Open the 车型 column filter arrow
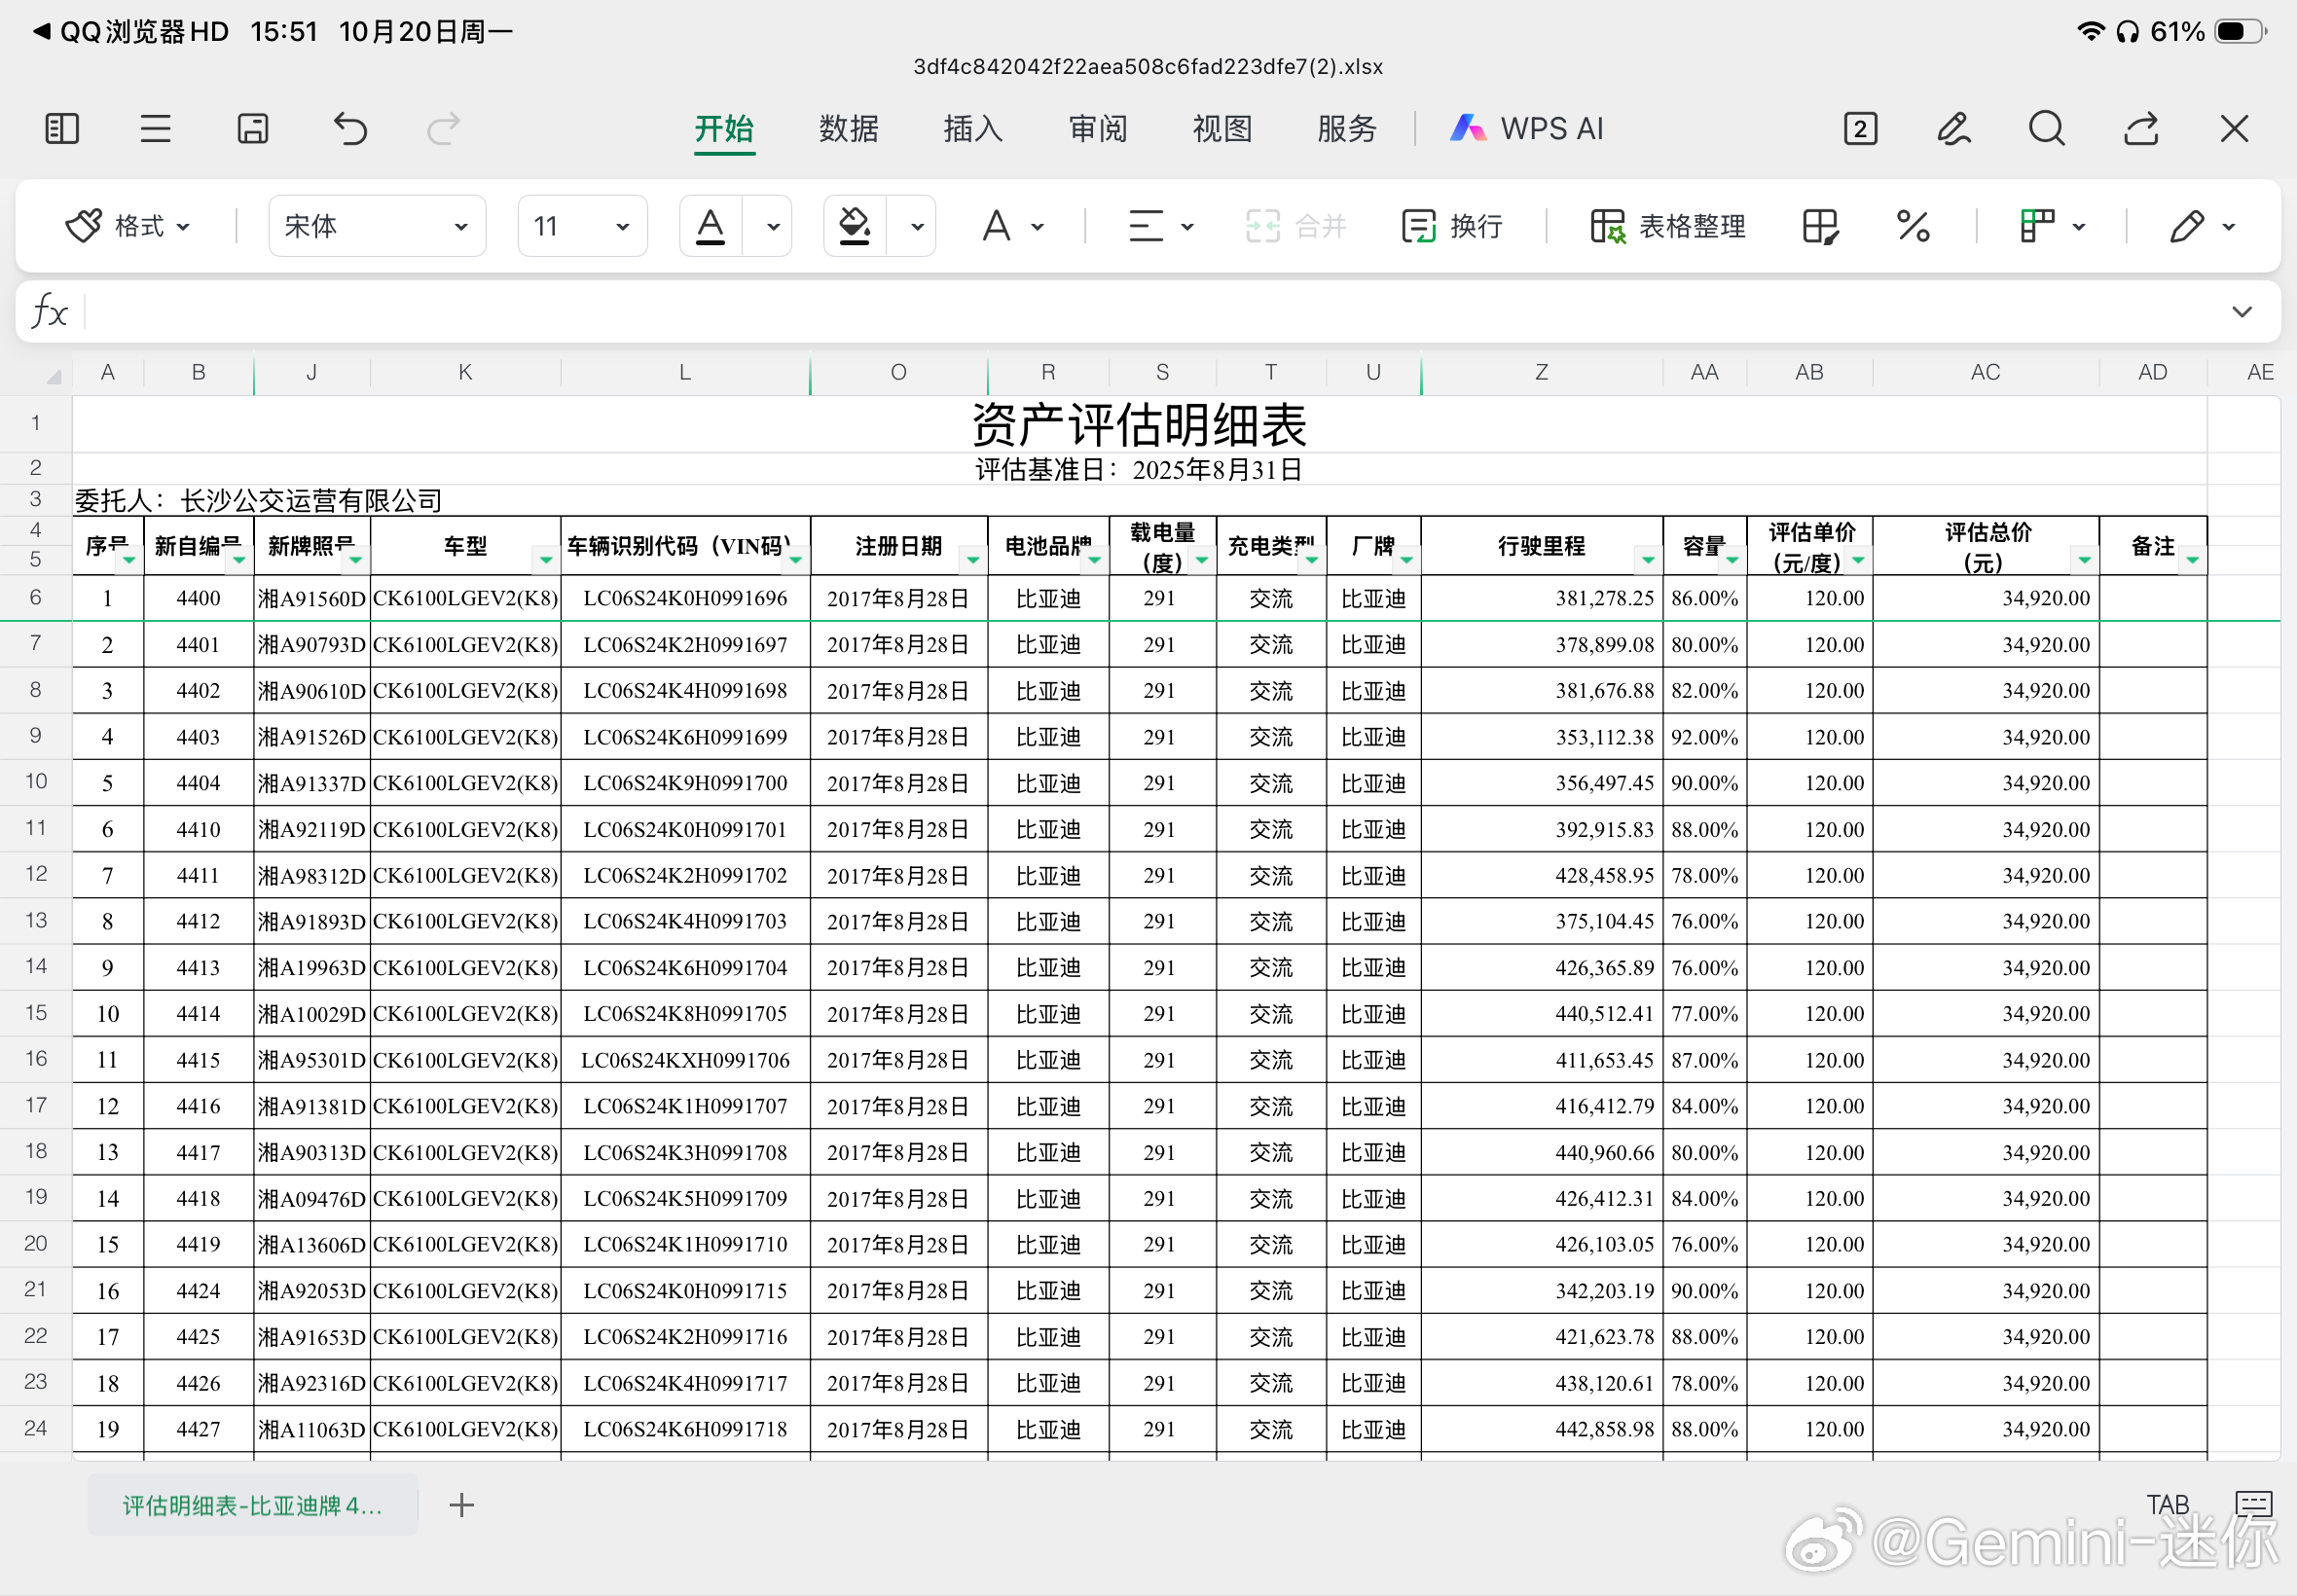Viewport: 2297px width, 1596px height. tap(545, 560)
